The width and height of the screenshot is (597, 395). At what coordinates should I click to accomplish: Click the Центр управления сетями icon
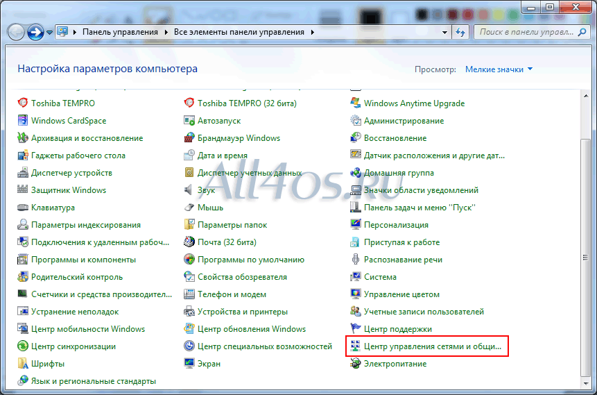coord(356,346)
